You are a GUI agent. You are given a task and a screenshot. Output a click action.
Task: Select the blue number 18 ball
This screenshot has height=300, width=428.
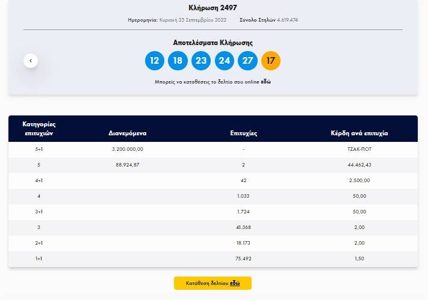tap(178, 61)
